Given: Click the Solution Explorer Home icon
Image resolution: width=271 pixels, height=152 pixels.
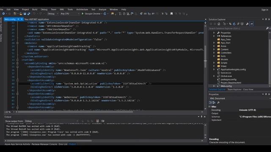Looking at the screenshot, I should (219, 24).
